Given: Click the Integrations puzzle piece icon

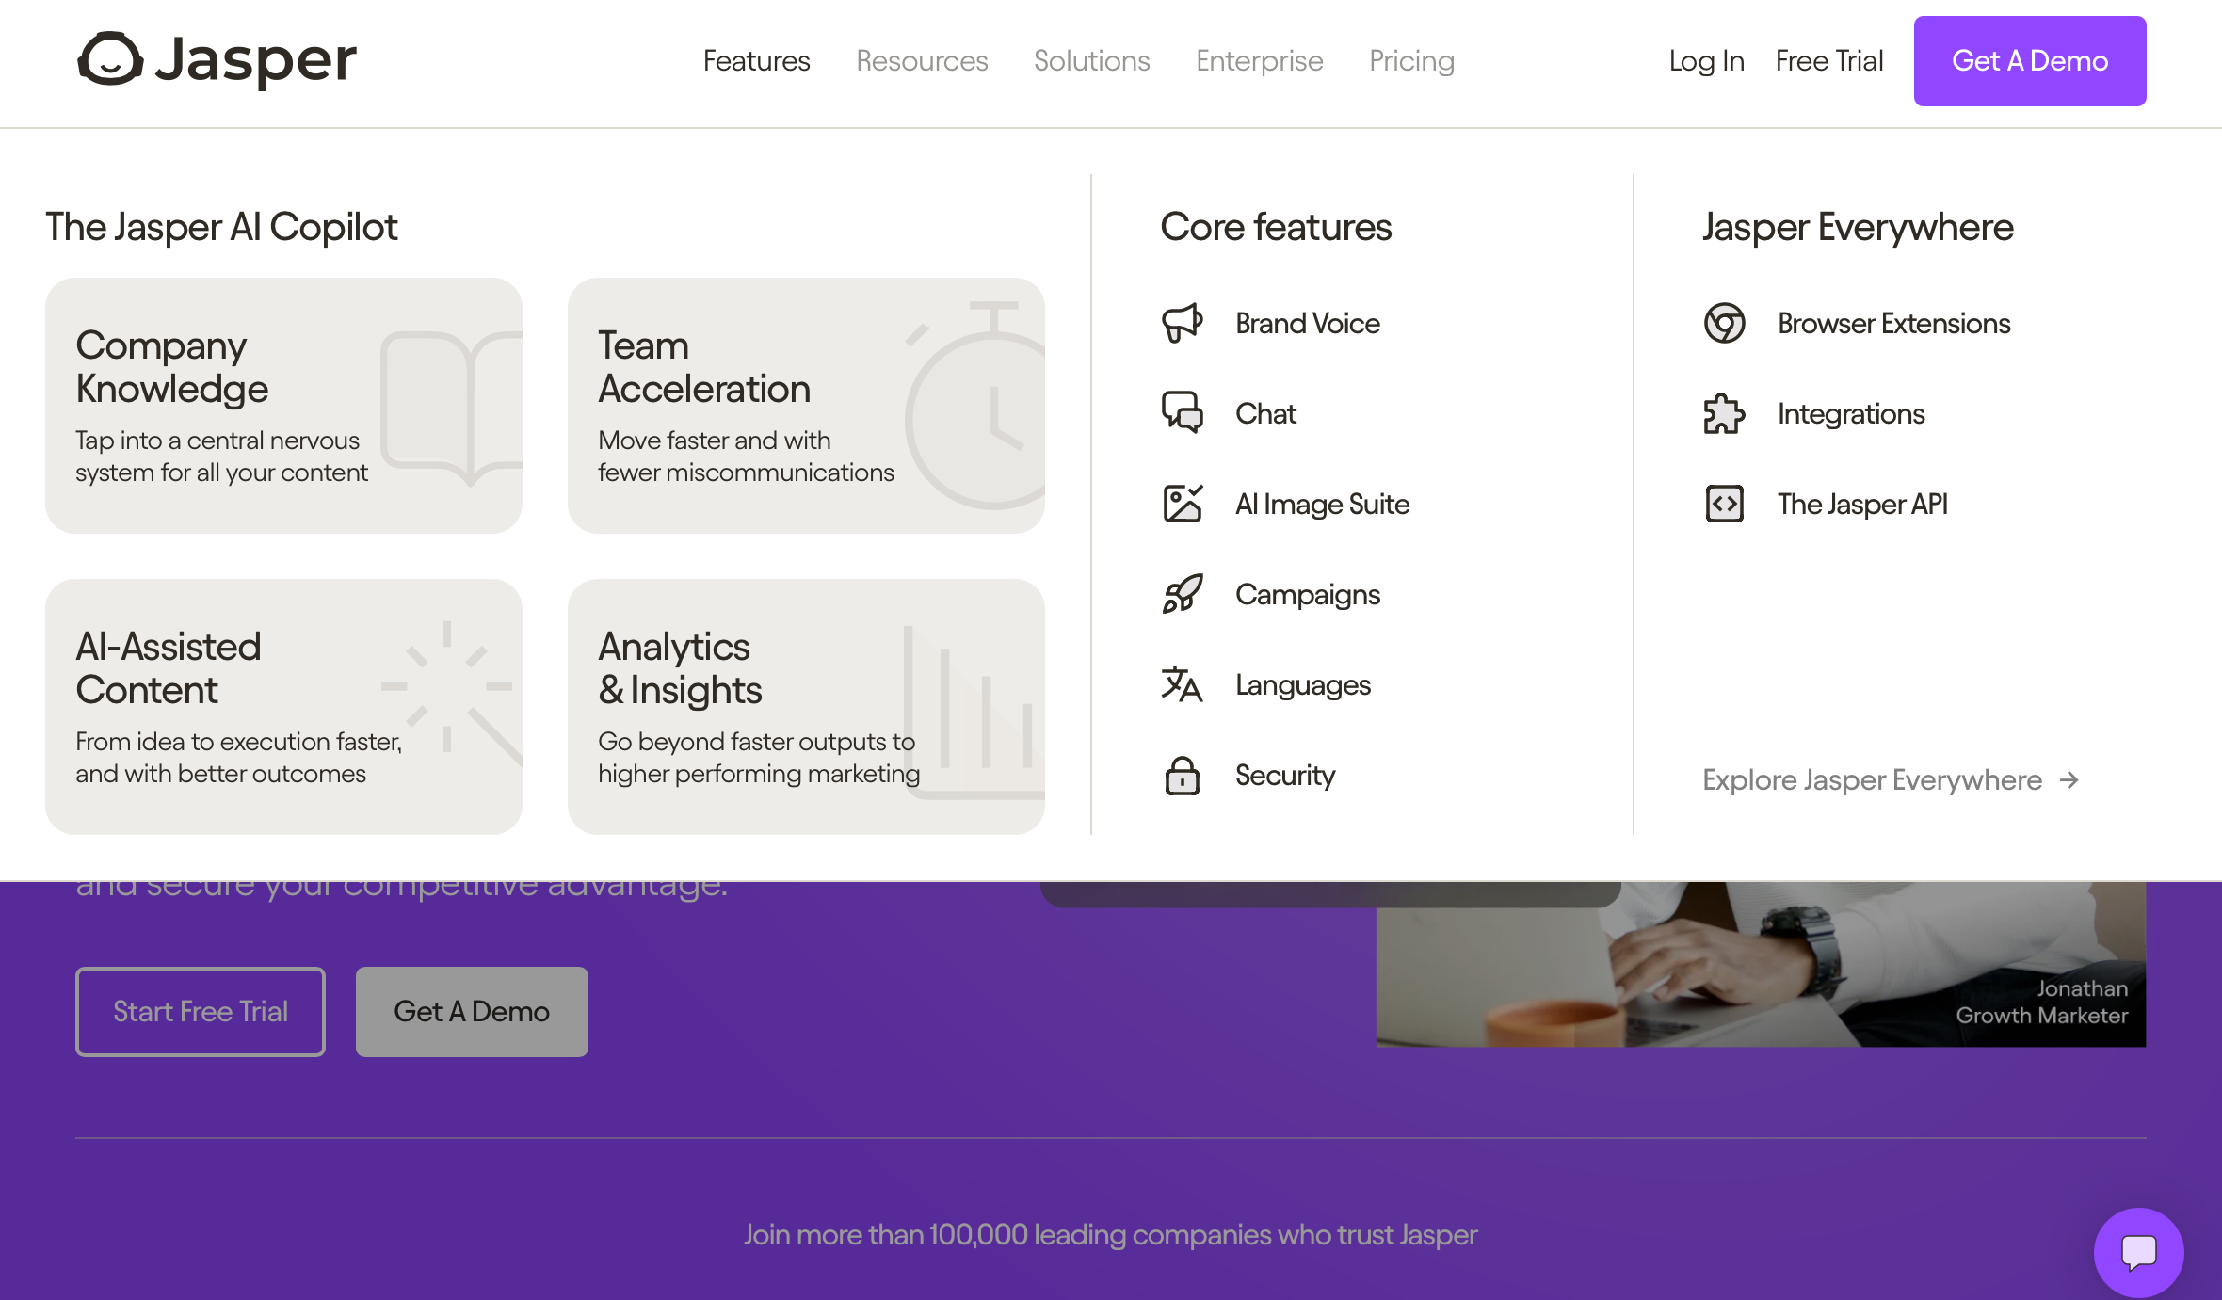Looking at the screenshot, I should click(x=1724, y=413).
